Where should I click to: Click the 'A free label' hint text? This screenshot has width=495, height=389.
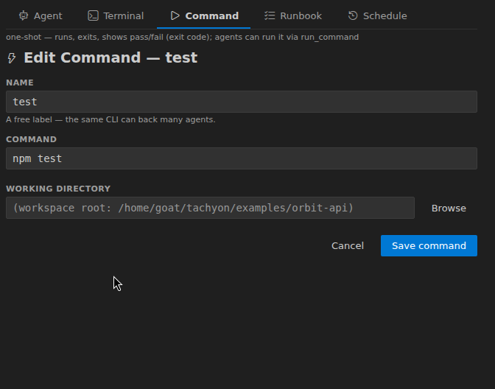tap(110, 119)
